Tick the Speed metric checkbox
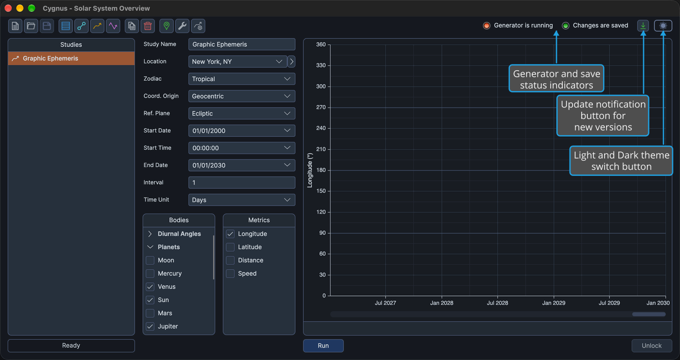Viewport: 680px width, 360px height. pos(230,274)
